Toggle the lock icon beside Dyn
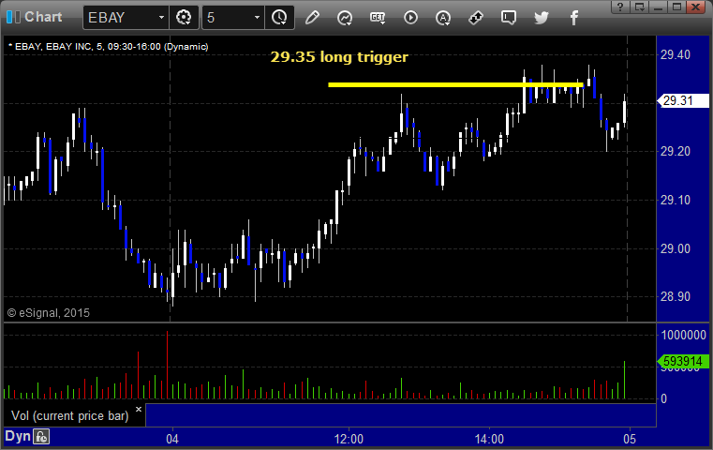The height and width of the screenshot is (450, 713). 41,437
